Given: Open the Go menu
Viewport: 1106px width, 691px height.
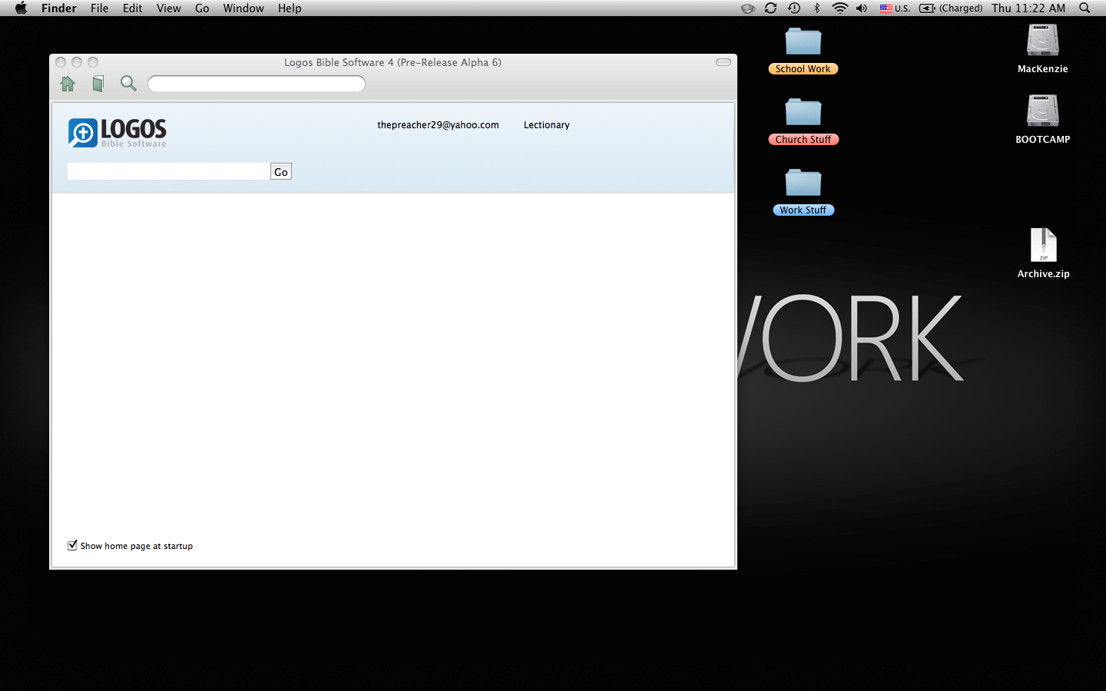Looking at the screenshot, I should click(202, 8).
